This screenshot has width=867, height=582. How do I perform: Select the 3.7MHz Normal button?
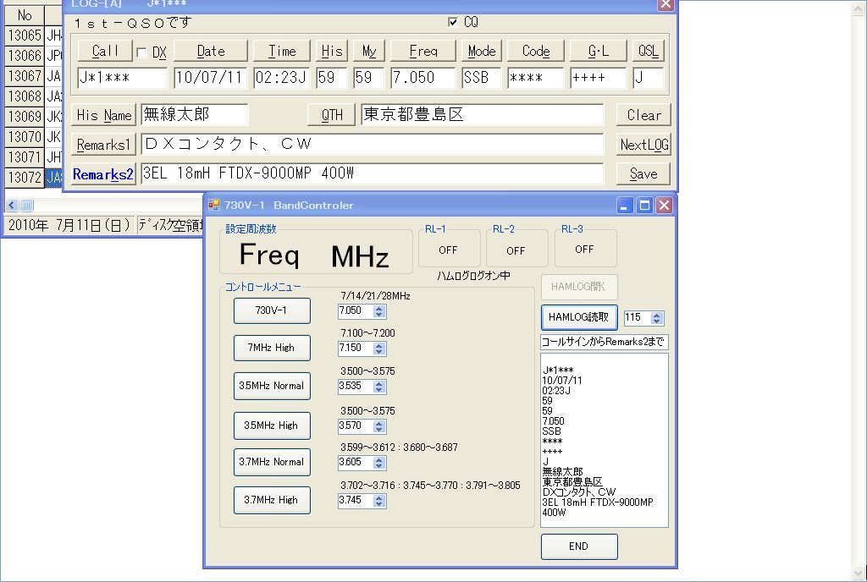(272, 462)
